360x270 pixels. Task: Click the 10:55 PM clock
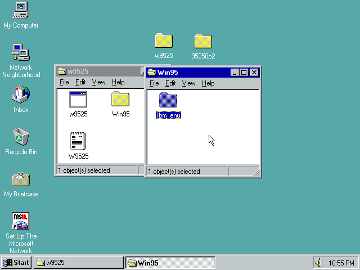click(341, 263)
